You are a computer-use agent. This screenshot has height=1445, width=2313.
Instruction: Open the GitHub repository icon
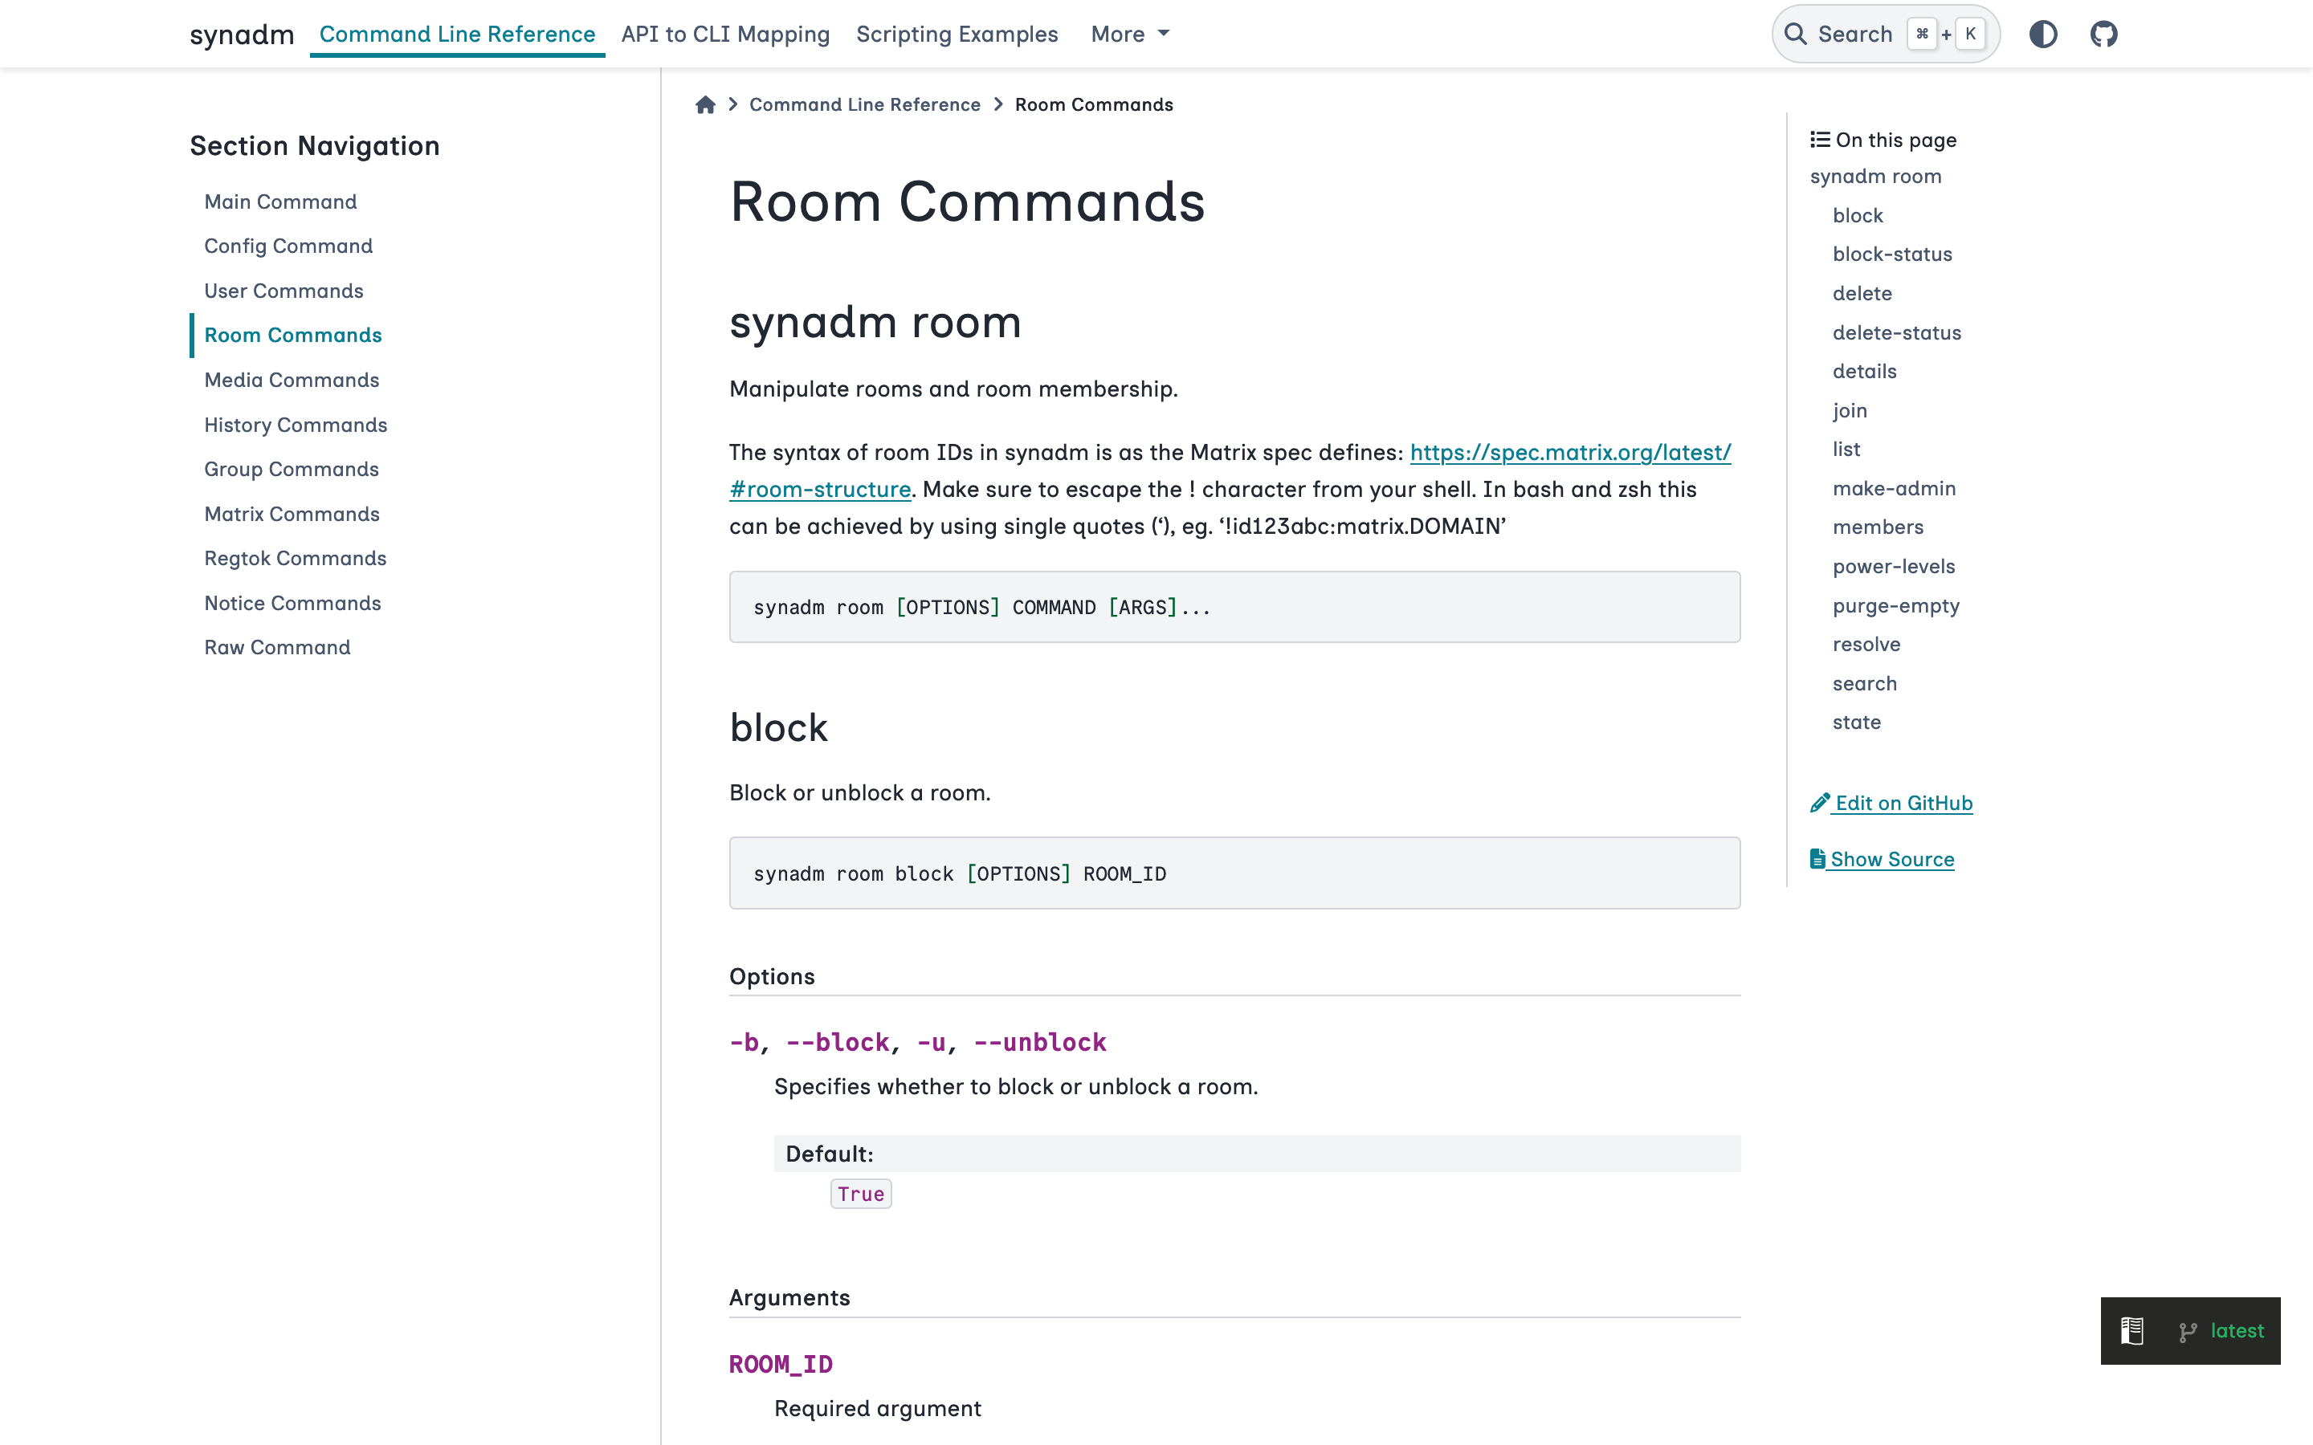pyautogui.click(x=2103, y=35)
